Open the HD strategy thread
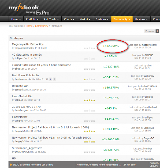Image resolution: width=160 pixels, height=168 pixels. click(14, 159)
